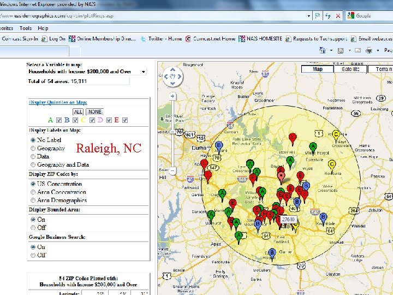Image resolution: width=393 pixels, height=295 pixels.
Task: Click the RSS feeds toolbar icon
Action: (x=341, y=50)
